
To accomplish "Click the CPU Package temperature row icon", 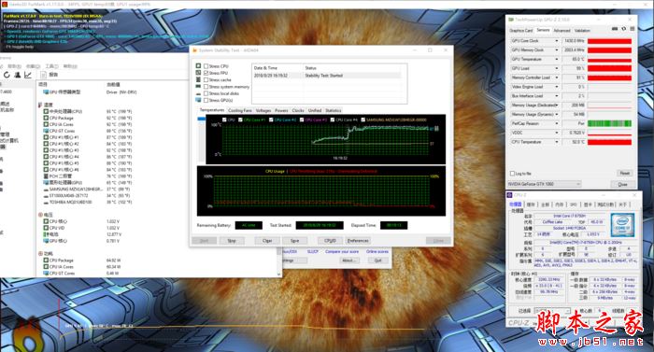I will (x=46, y=118).
